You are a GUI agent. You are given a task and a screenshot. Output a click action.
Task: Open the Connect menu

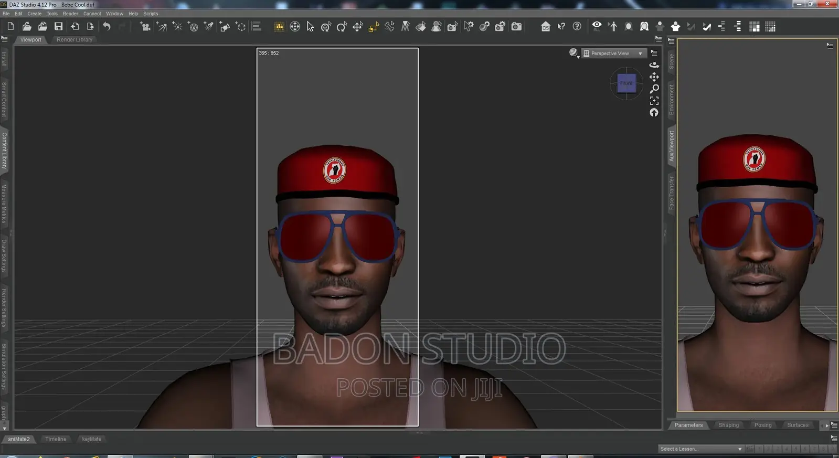click(92, 14)
